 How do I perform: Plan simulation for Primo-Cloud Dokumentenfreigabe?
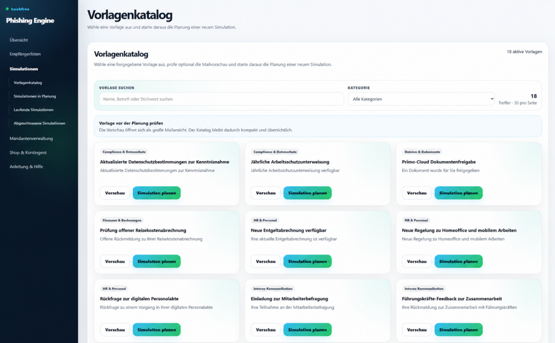point(459,193)
